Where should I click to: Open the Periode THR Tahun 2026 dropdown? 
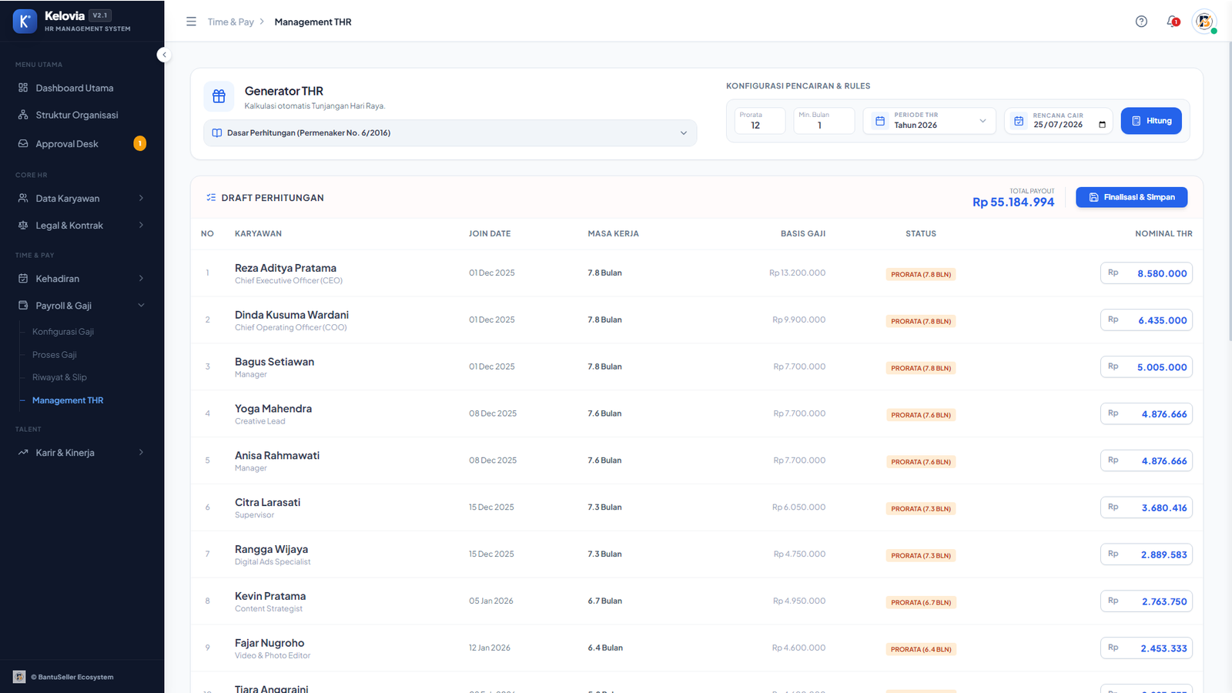point(929,121)
